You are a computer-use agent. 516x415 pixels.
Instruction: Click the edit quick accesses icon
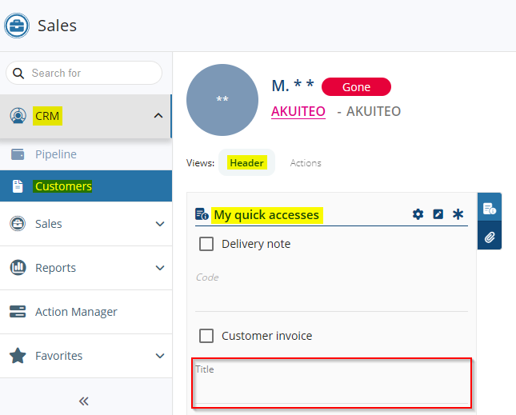[x=438, y=214]
